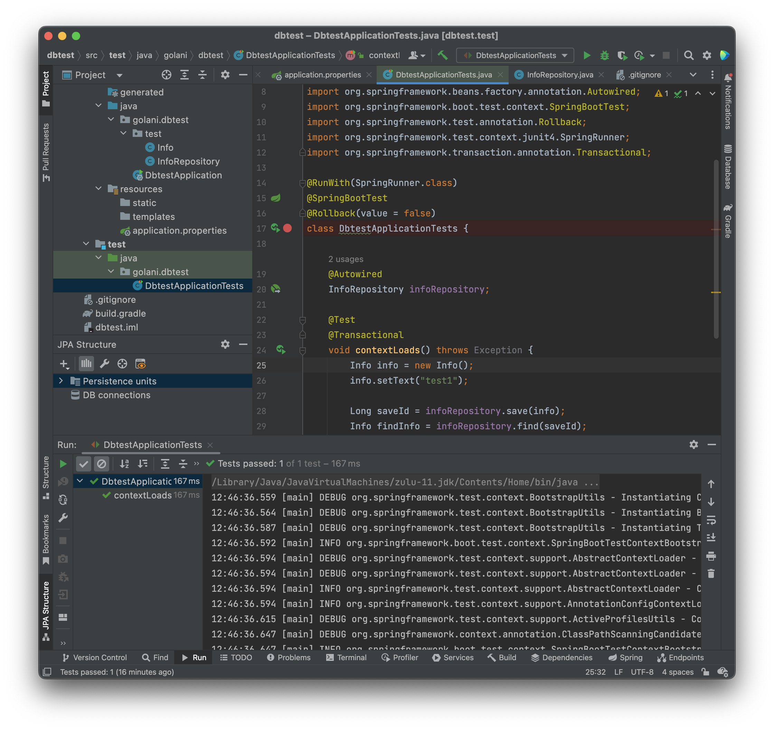The width and height of the screenshot is (774, 730).
Task: Click the Build project hammer icon
Action: click(x=442, y=55)
